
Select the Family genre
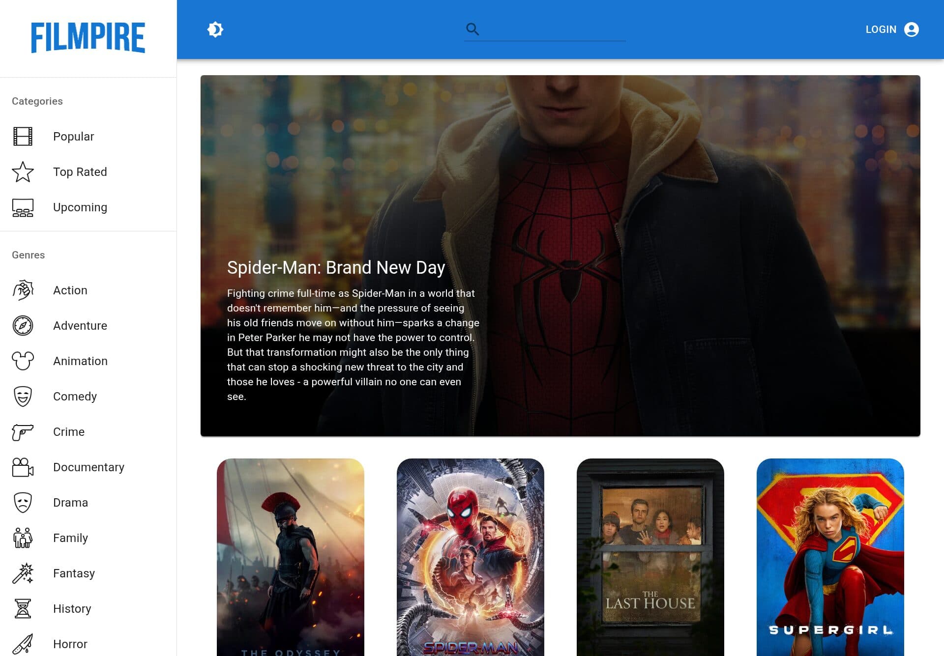tap(88, 538)
